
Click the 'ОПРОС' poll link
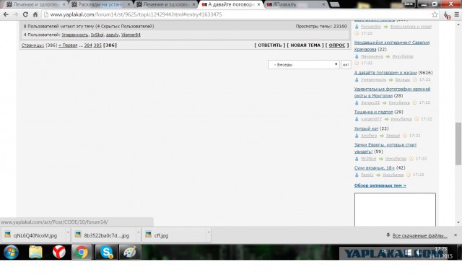pos(337,45)
